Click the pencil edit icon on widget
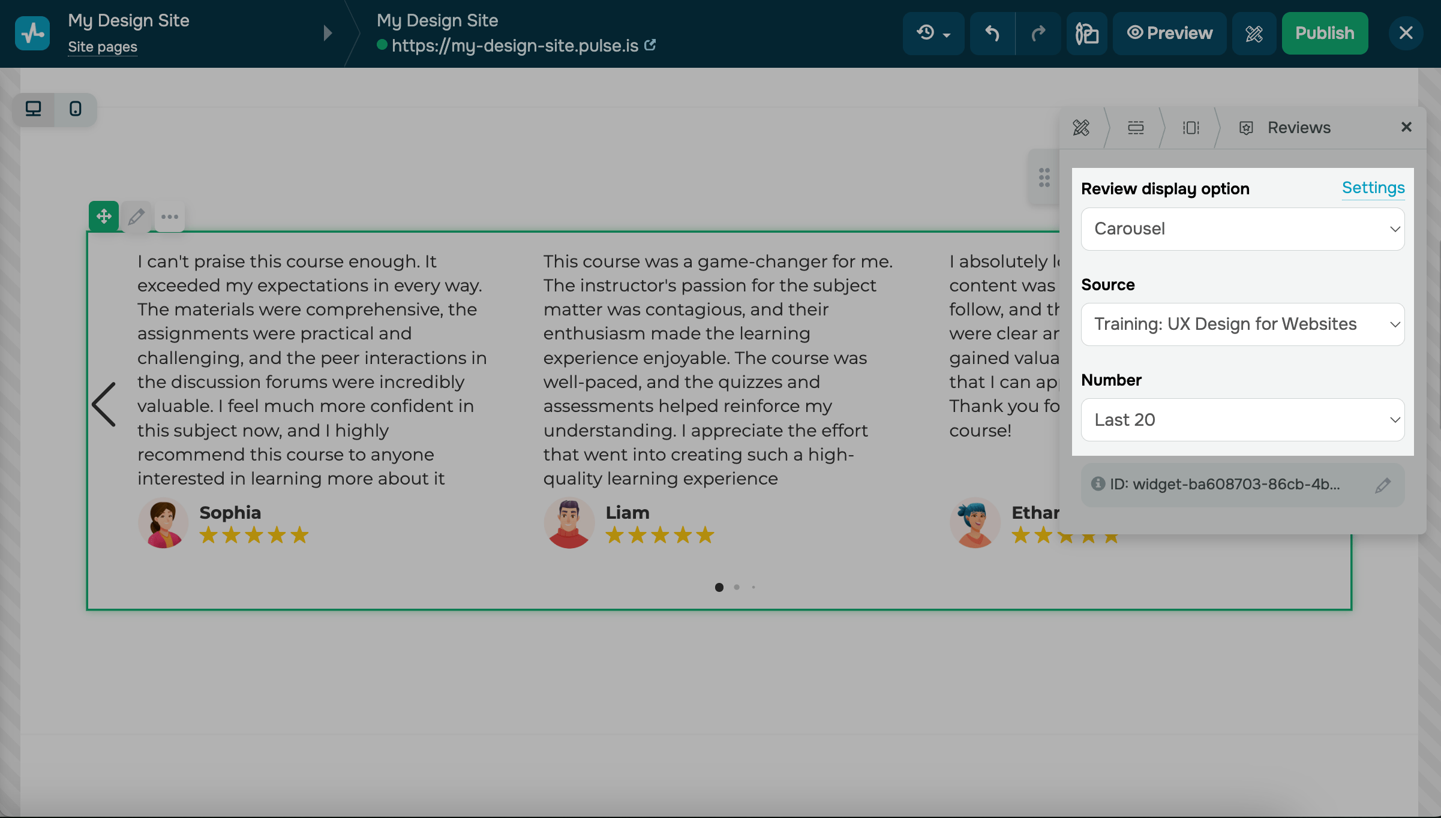This screenshot has height=818, width=1441. pyautogui.click(x=136, y=216)
